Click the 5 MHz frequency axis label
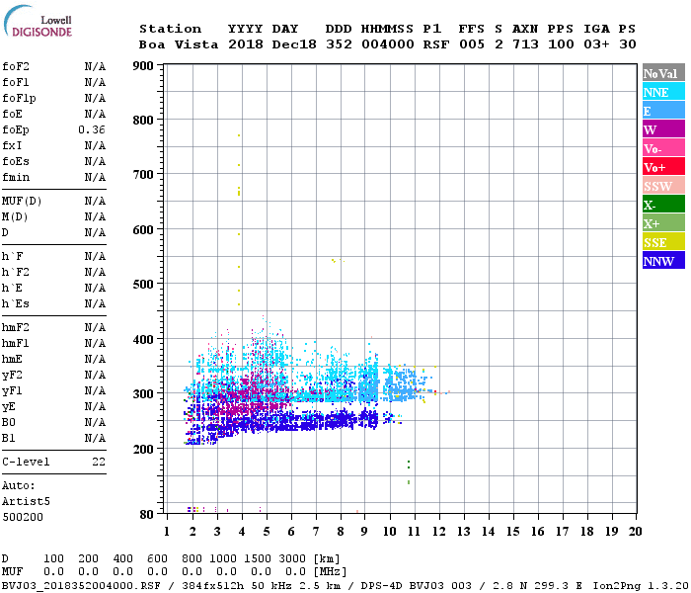 267,532
